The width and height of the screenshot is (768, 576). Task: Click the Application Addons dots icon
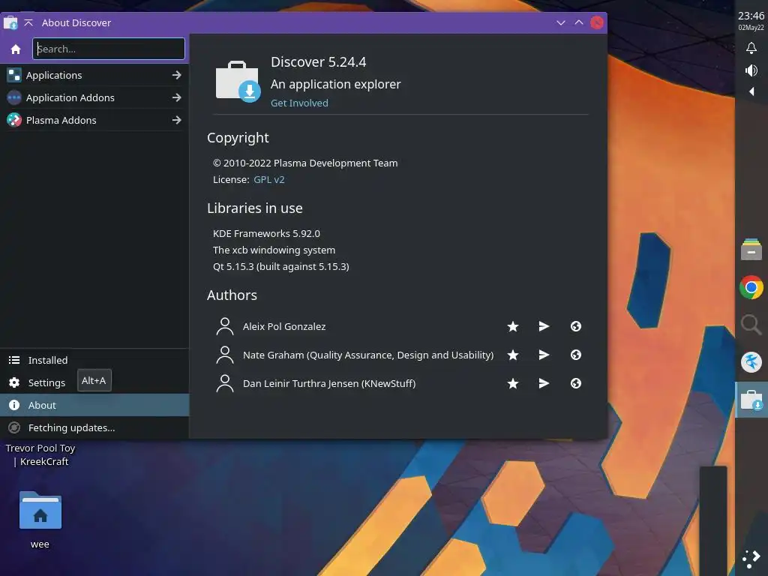point(14,97)
